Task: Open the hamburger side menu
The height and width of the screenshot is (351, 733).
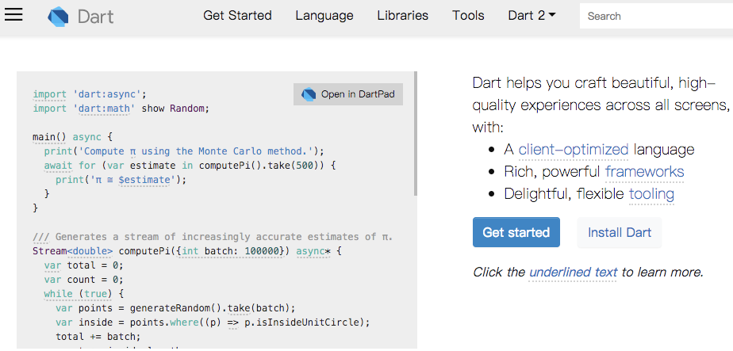Action: [13, 14]
